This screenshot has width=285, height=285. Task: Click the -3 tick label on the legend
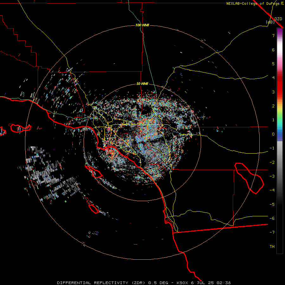point(272,176)
